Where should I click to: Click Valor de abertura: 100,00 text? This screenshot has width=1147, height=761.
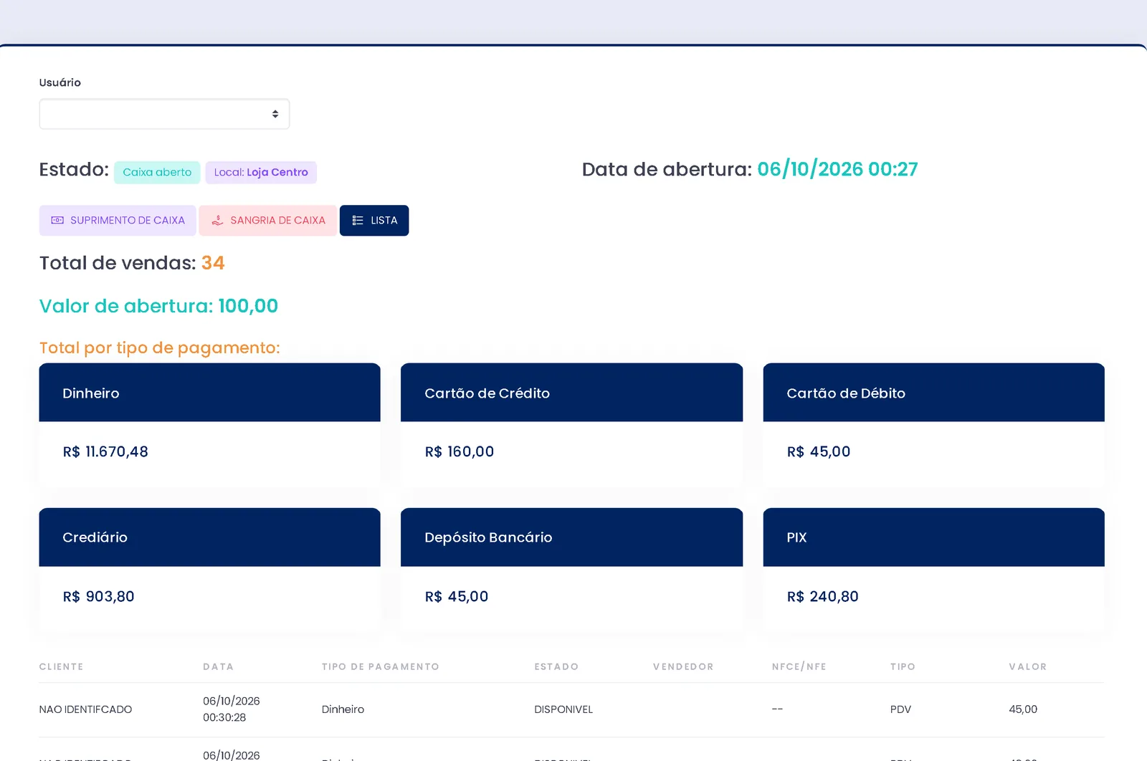tap(158, 306)
